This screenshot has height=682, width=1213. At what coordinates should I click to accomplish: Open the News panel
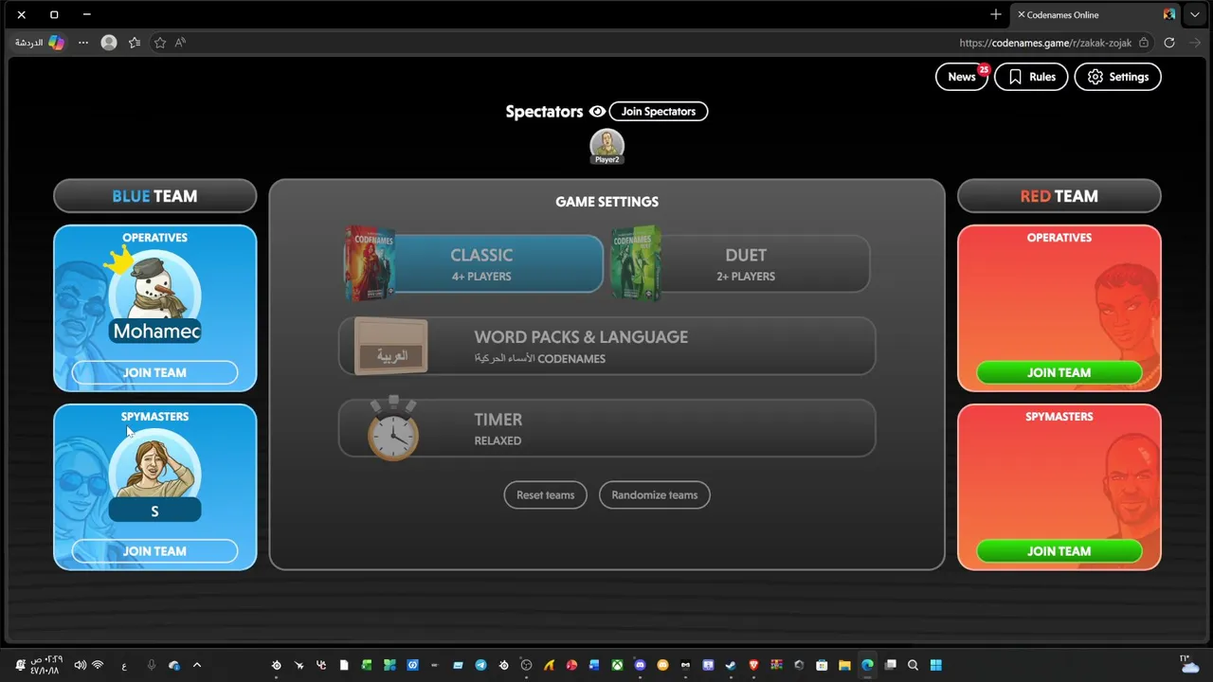[961, 77]
